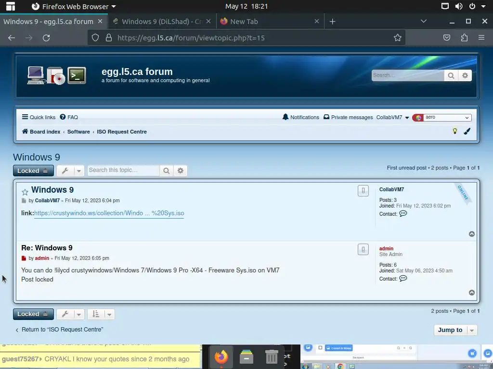Open the list all tabs chevron
Viewport: 493px width, 369px height.
pyautogui.click(x=424, y=21)
